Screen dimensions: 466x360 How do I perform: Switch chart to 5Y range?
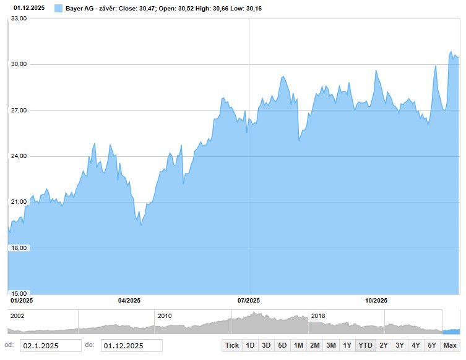tap(432, 345)
